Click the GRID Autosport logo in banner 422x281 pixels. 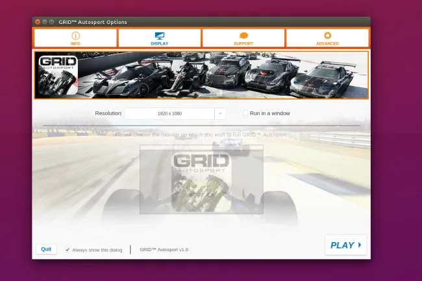[x=58, y=75]
